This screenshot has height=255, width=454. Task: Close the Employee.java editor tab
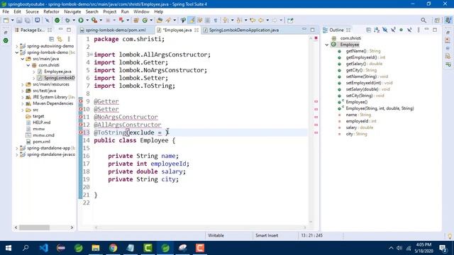tap(196, 30)
